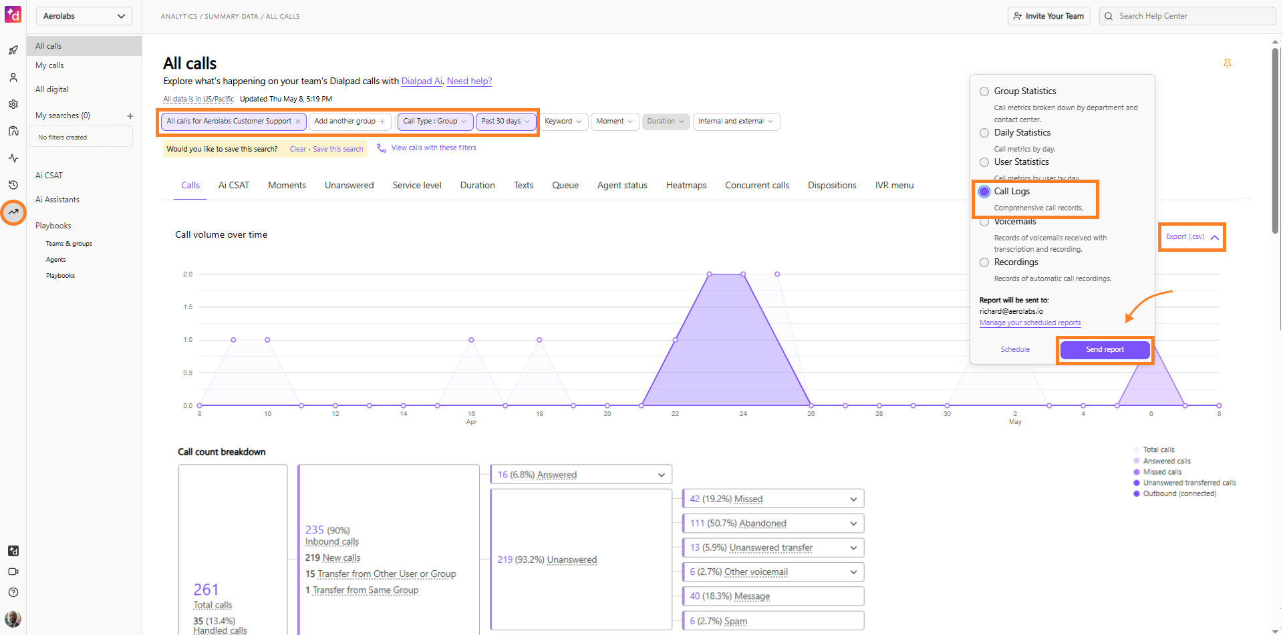The height and width of the screenshot is (635, 1283).
Task: Open the Duration filter dropdown
Action: 666,122
